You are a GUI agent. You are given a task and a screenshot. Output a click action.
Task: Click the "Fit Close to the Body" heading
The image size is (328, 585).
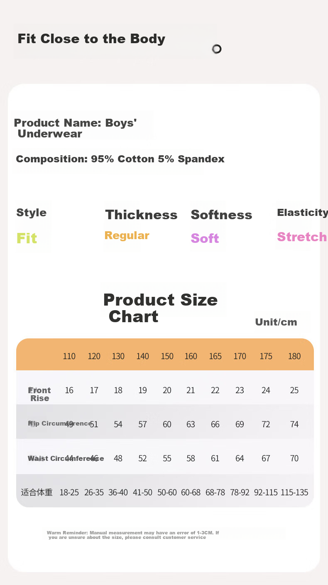point(91,39)
